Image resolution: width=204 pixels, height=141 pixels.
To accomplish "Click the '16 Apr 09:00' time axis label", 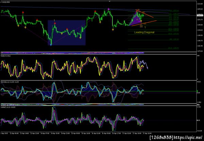I will [x=106, y=133].
